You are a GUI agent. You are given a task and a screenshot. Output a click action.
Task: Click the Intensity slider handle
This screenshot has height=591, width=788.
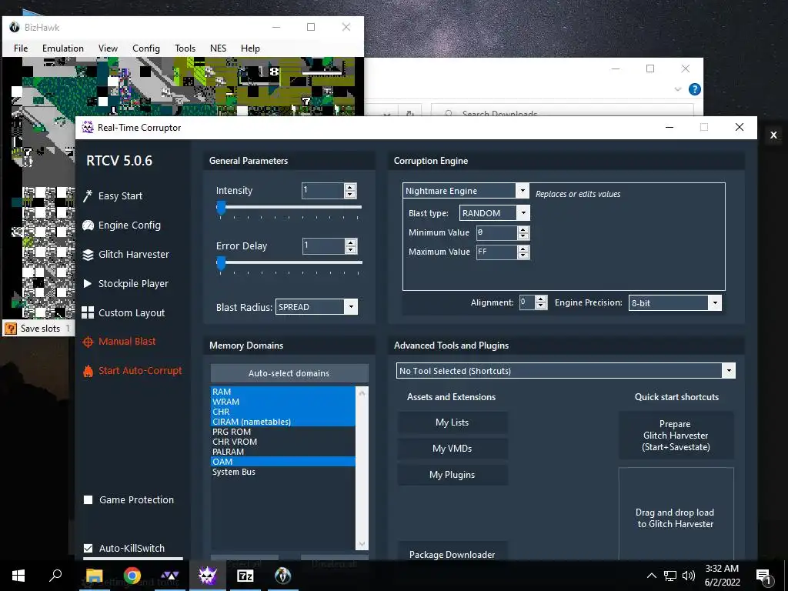pyautogui.click(x=221, y=208)
